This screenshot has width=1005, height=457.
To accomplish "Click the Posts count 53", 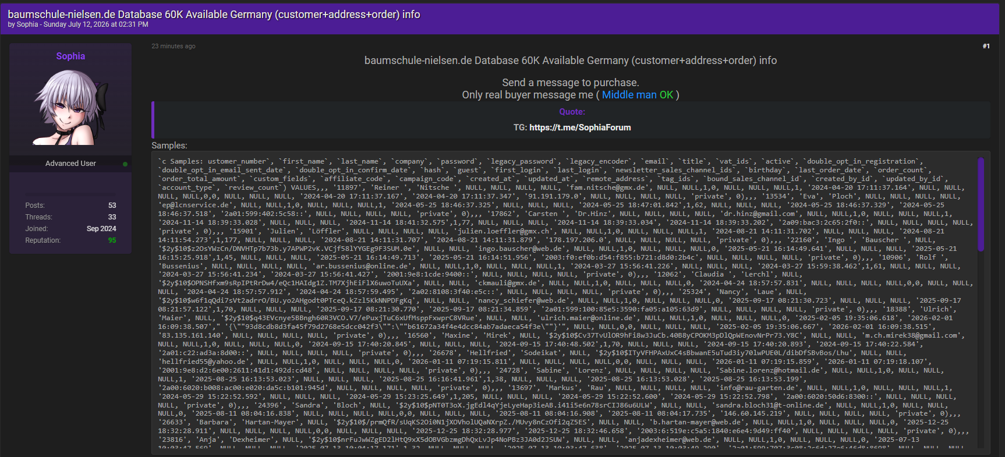I will click(x=112, y=206).
